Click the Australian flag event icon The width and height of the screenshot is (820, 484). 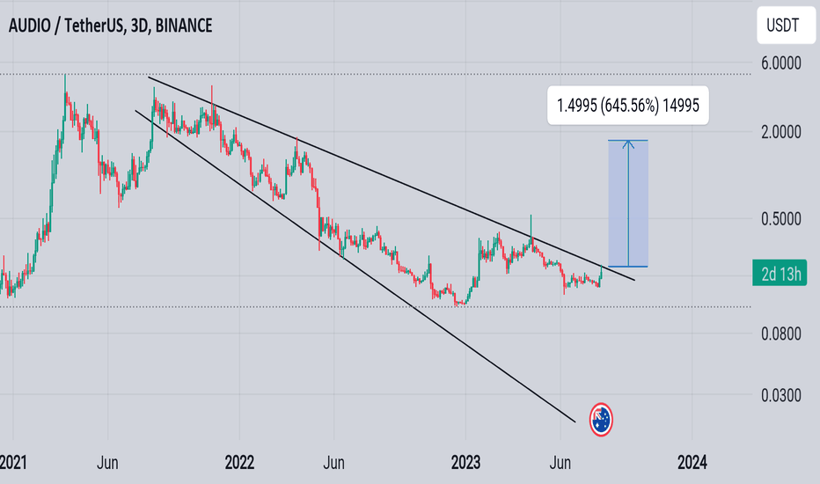[601, 420]
